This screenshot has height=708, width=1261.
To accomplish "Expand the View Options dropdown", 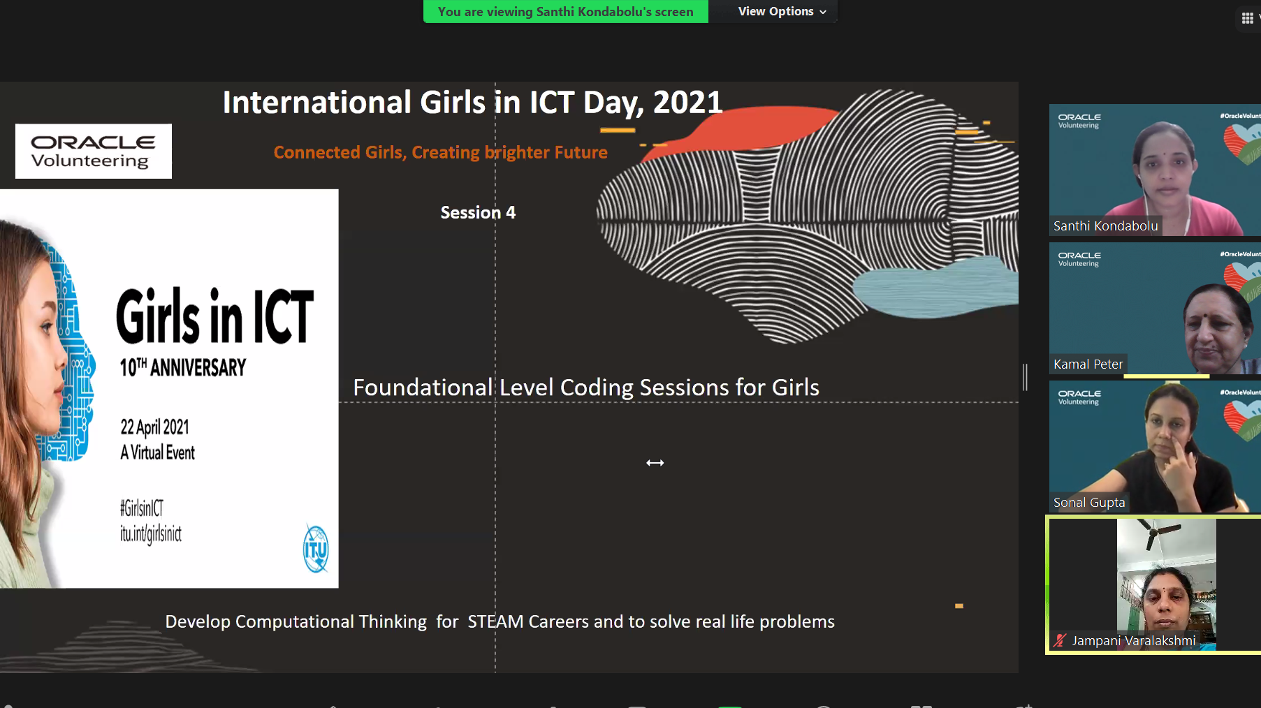I will pos(781,12).
